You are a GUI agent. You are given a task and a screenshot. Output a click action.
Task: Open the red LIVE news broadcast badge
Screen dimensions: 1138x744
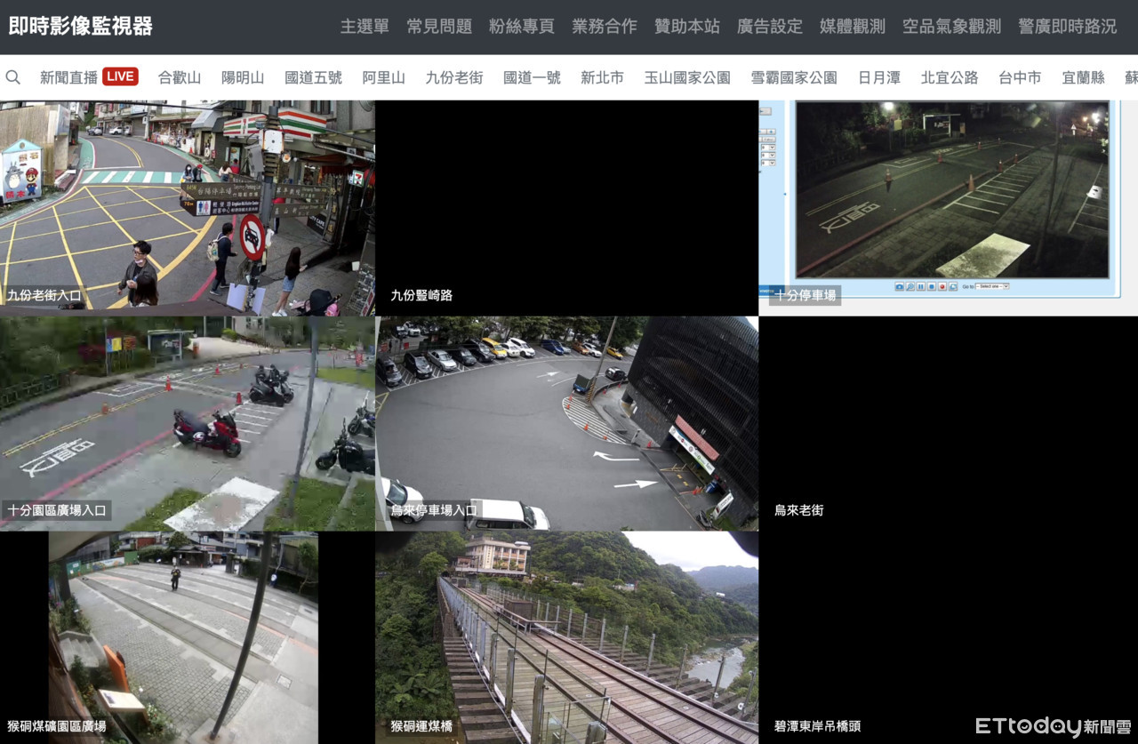tap(120, 76)
